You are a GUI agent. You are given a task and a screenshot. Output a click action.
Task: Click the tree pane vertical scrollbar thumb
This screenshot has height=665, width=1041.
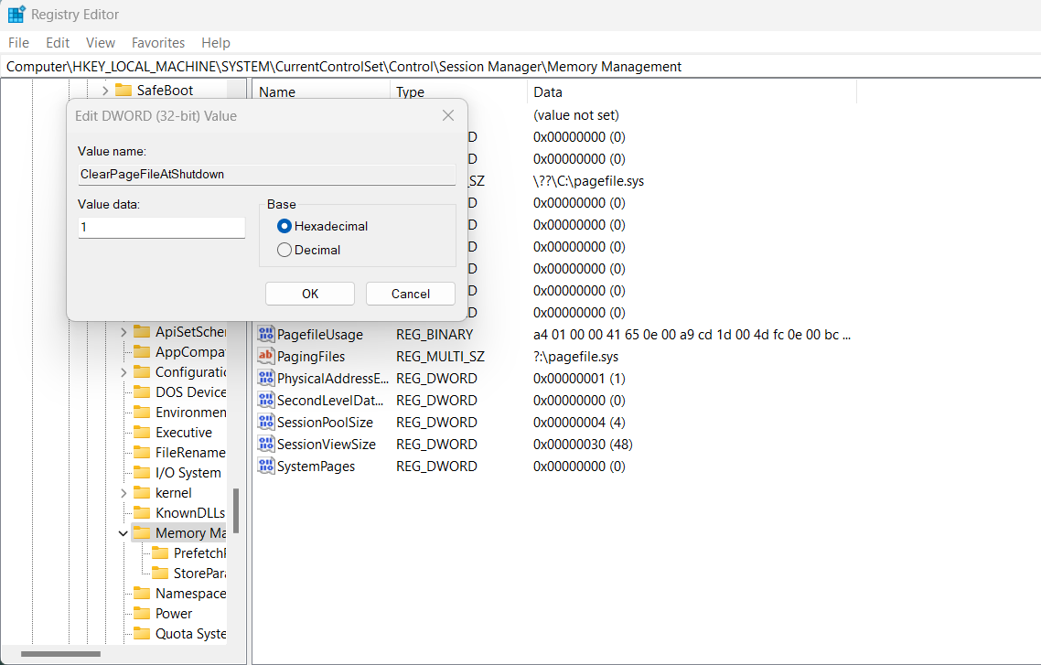coord(235,510)
